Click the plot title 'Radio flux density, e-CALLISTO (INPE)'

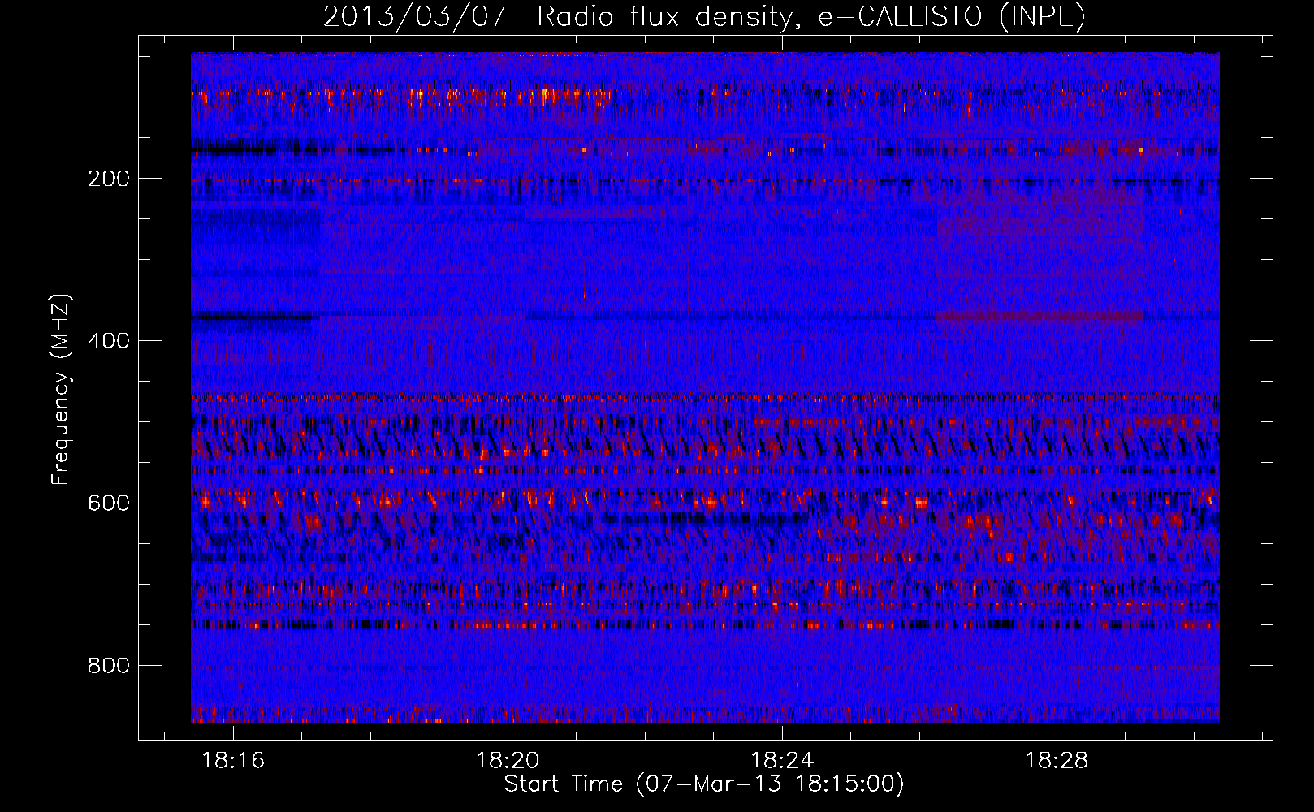tap(810, 17)
